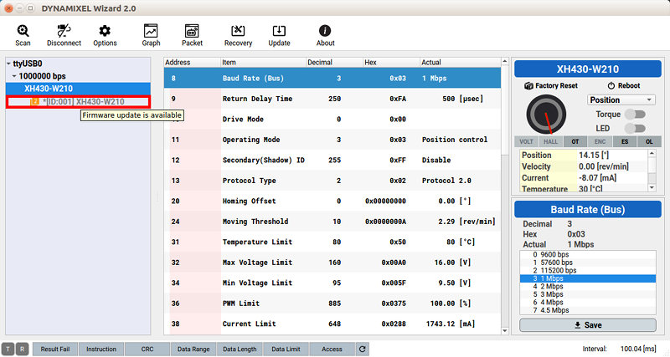Click the CRC status tab
Screen dimensions: 670x357
[147, 349]
